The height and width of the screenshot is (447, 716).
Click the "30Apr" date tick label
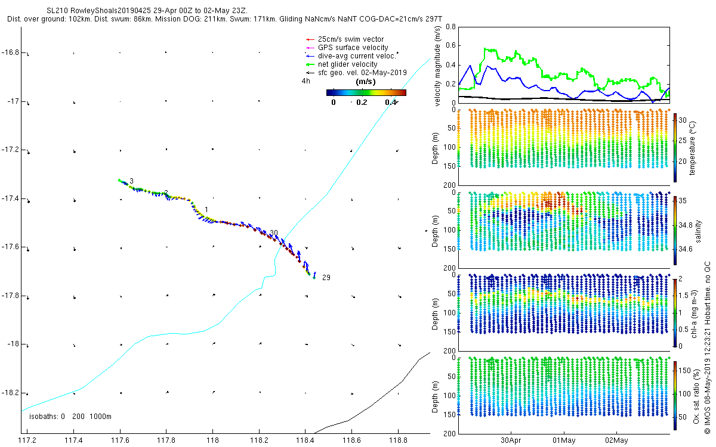[x=511, y=440]
